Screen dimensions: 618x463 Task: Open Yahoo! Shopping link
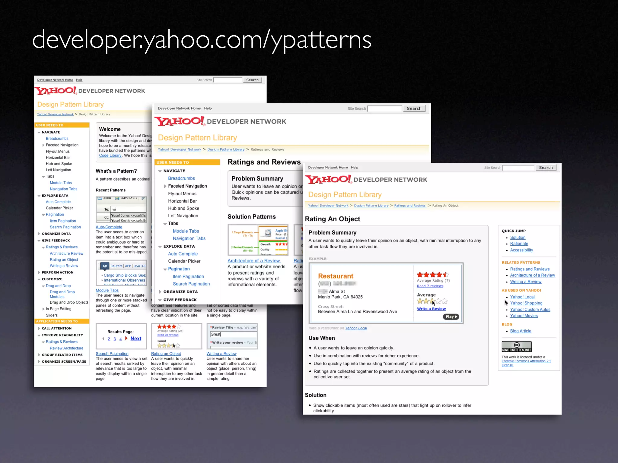point(526,303)
